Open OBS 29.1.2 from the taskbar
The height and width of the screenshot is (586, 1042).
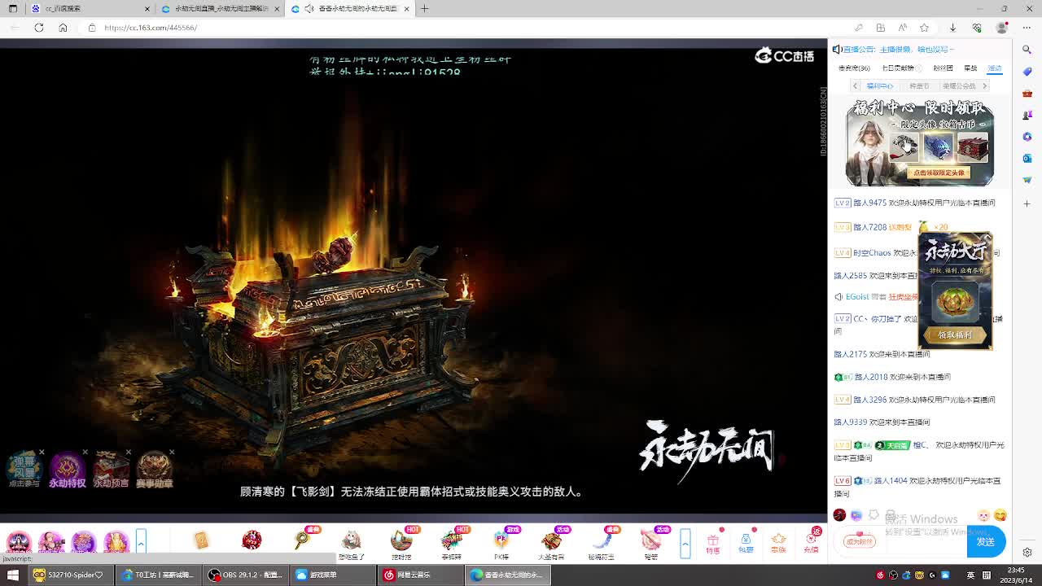pos(244,575)
